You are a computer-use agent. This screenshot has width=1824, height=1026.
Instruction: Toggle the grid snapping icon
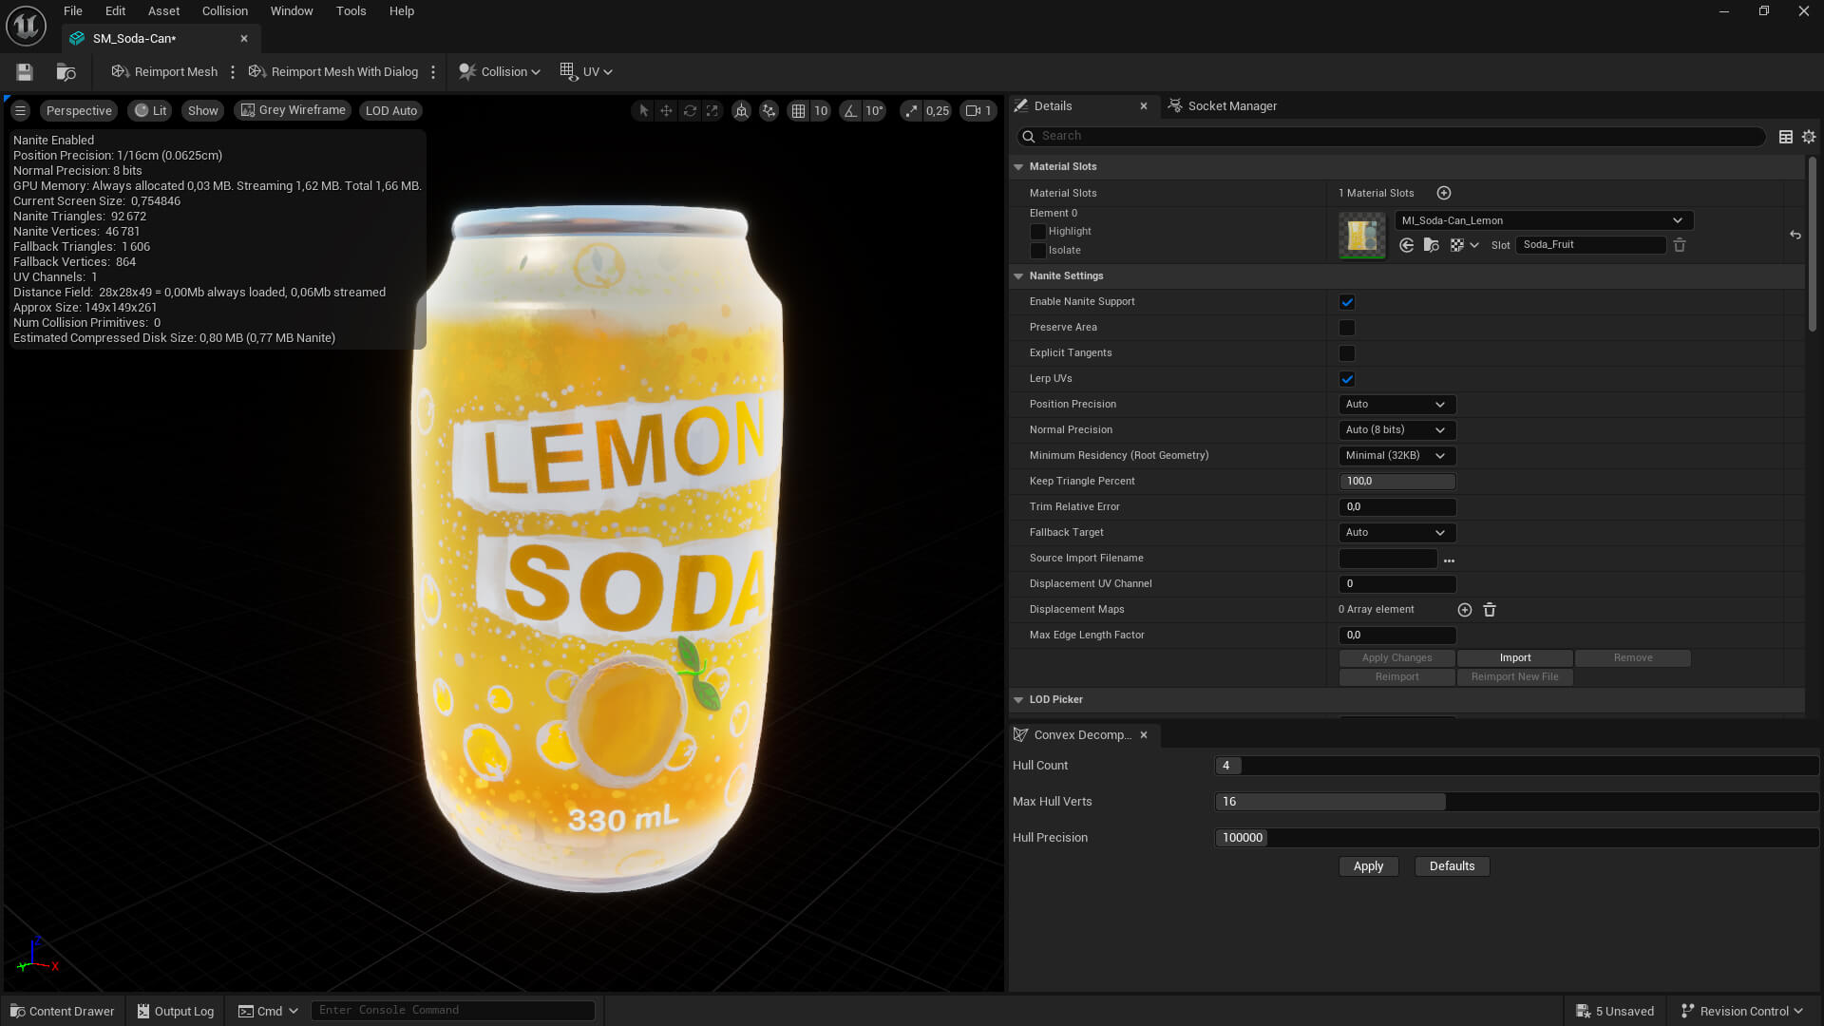pos(798,111)
